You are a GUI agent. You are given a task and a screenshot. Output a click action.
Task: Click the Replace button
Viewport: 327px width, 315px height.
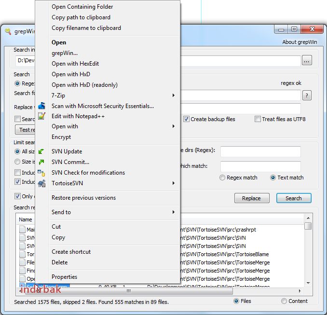252,198
